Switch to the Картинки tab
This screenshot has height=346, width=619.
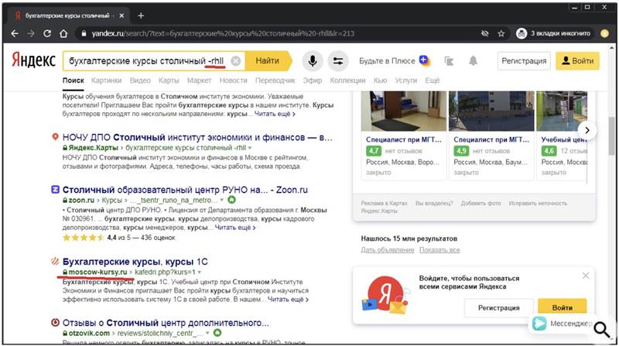tap(107, 81)
